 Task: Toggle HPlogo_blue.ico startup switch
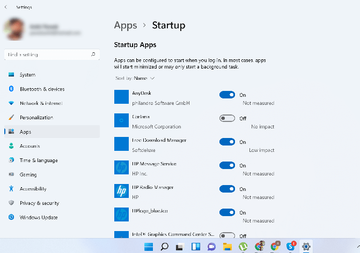(x=227, y=212)
